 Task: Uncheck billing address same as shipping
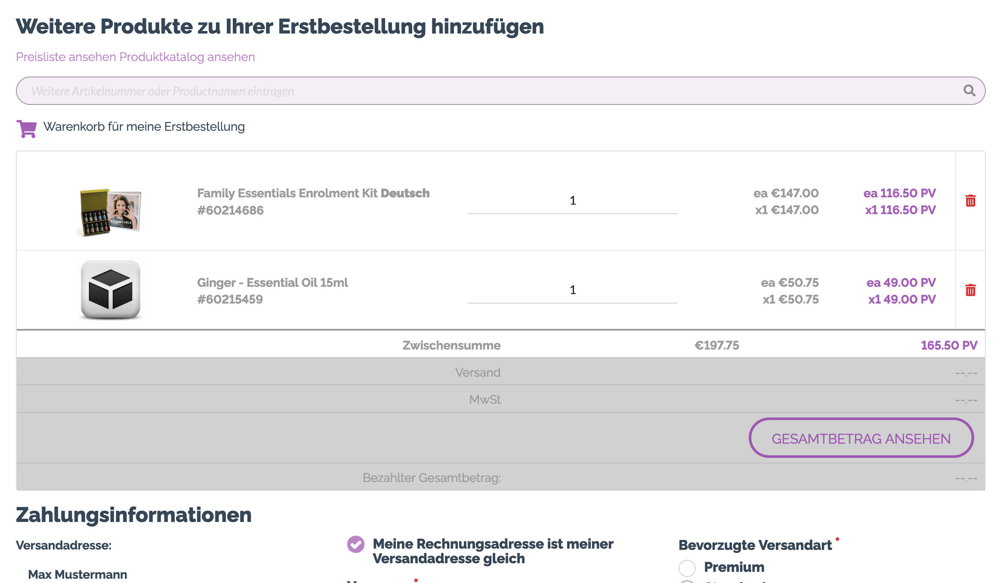coord(356,544)
